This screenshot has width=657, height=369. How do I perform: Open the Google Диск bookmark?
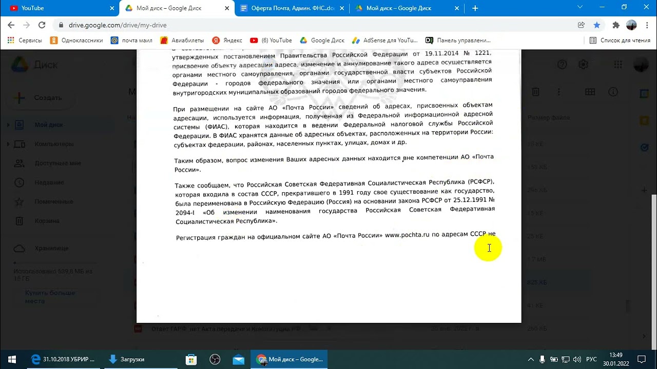322,40
